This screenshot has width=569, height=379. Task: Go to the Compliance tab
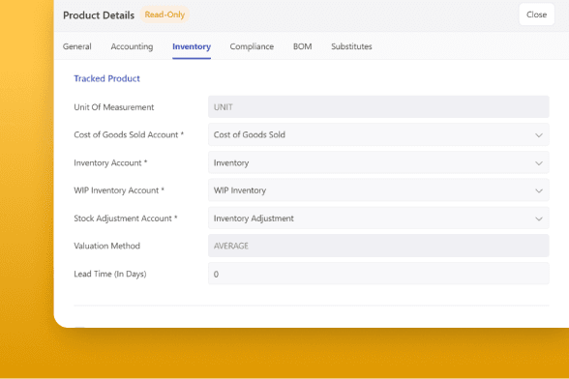point(252,46)
